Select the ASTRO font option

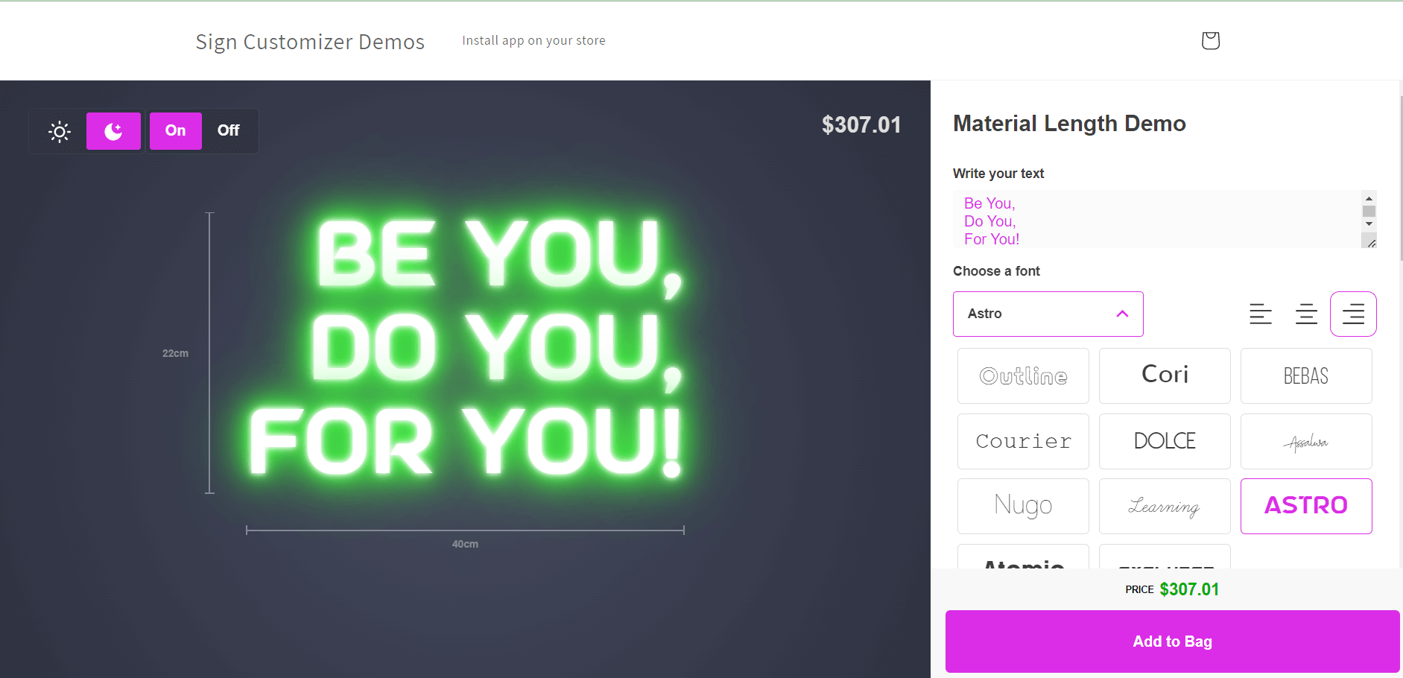pos(1305,507)
